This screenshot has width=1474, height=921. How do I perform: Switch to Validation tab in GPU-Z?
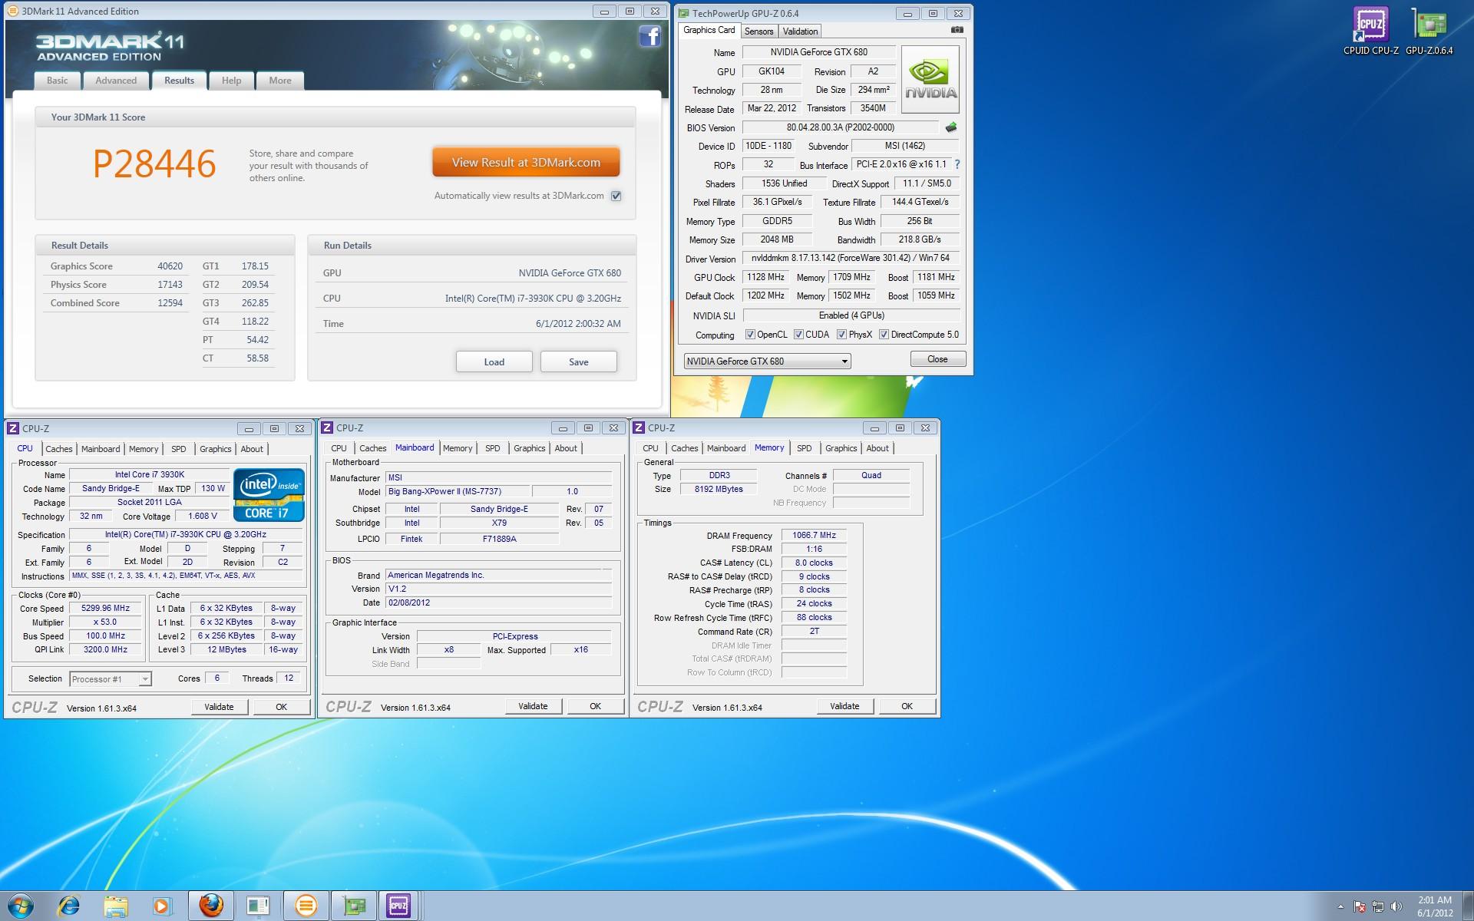click(800, 31)
